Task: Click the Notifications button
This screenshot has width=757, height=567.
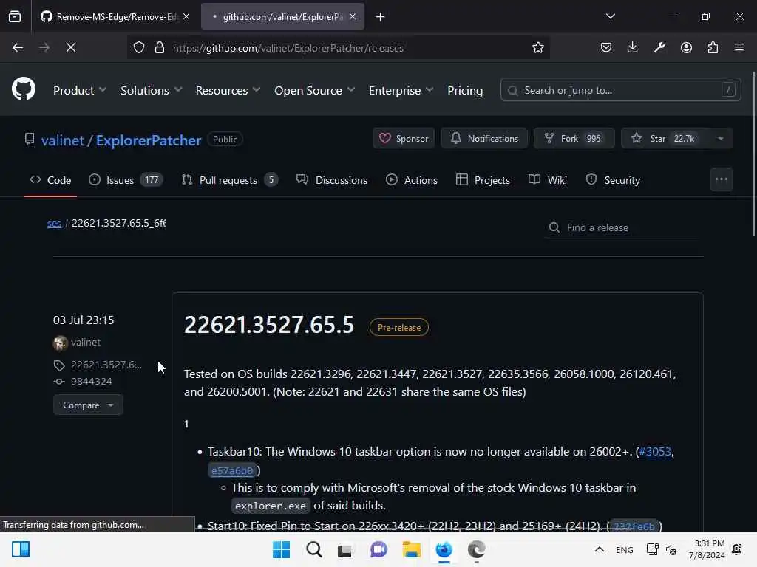Action: coord(483,138)
